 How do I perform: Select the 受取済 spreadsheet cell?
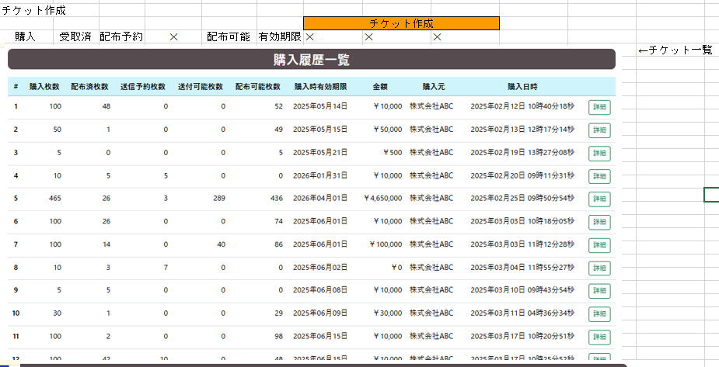point(75,36)
